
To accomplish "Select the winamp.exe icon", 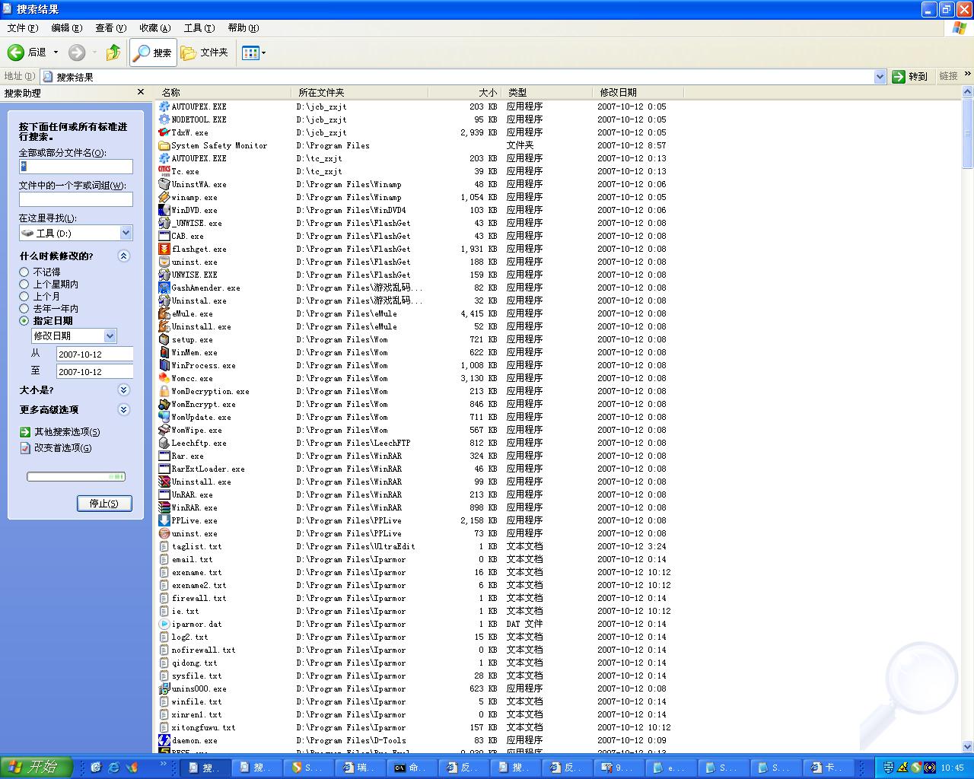I will pos(164,197).
